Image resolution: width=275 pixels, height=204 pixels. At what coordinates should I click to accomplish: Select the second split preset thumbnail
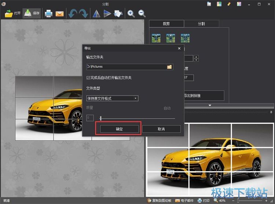[x=170, y=38]
